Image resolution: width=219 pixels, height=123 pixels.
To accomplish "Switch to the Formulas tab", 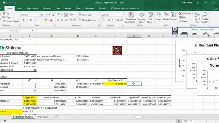I will 47,8.
